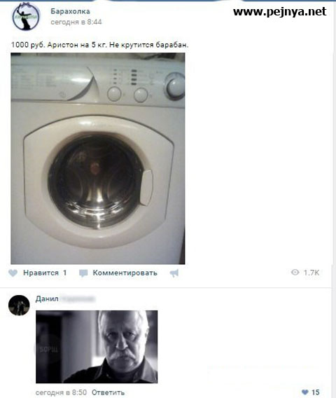The image size is (336, 398).
Task: Click the comment likes count 15
Action: tap(315, 392)
